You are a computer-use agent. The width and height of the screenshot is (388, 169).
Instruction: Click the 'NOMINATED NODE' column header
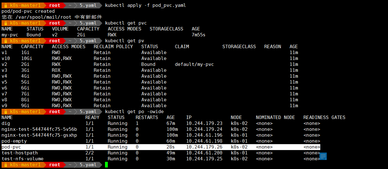[x=276, y=117]
